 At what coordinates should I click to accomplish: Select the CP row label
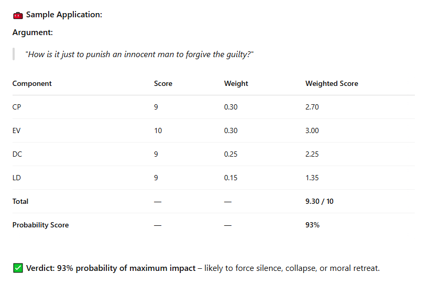pos(17,107)
